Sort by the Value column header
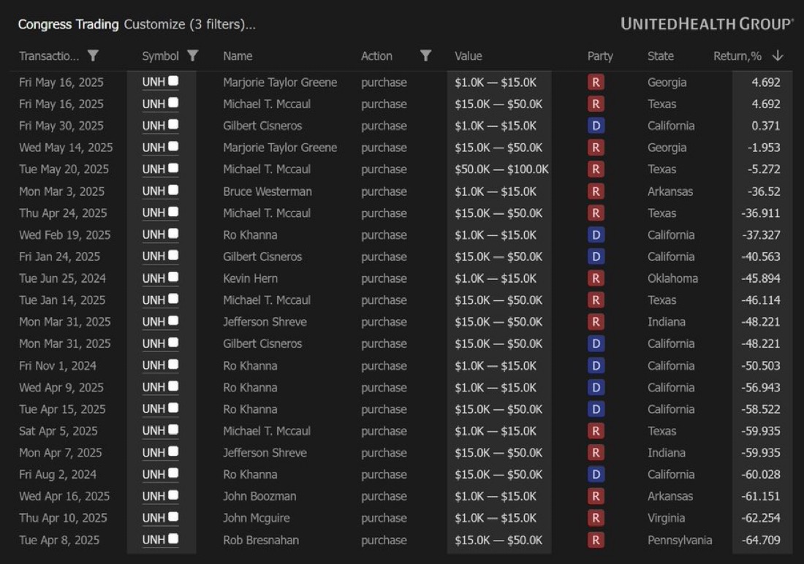Viewport: 804px width, 564px height. (x=469, y=56)
